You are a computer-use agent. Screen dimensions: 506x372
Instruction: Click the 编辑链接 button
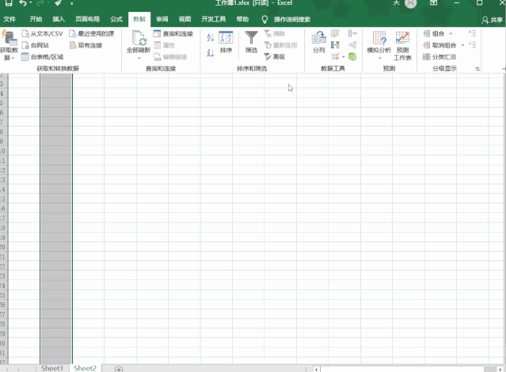(170, 57)
